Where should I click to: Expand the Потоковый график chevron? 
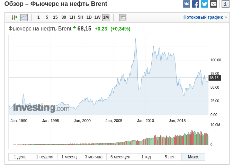point(226,17)
